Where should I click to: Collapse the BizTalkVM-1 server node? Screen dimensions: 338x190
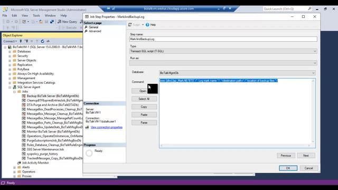5,47
